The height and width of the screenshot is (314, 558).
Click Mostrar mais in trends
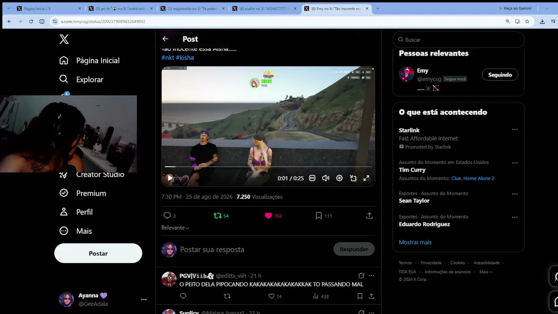(x=415, y=242)
